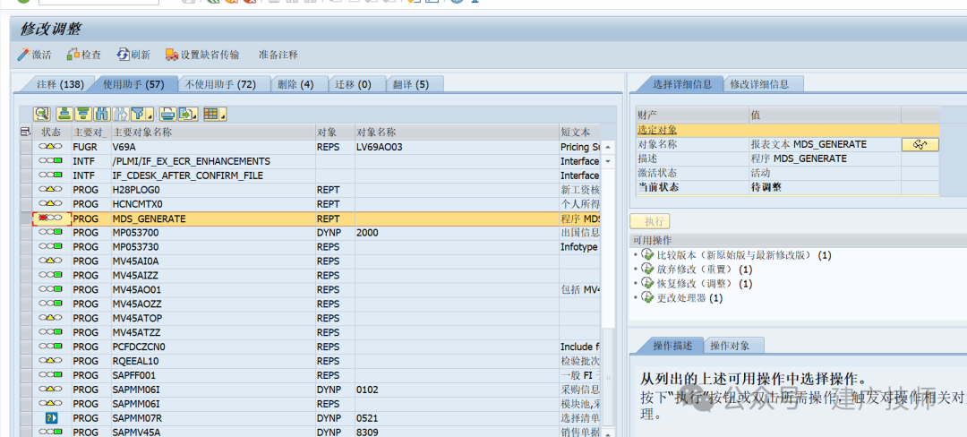Switch to 使用助手 (57) tab

(133, 84)
